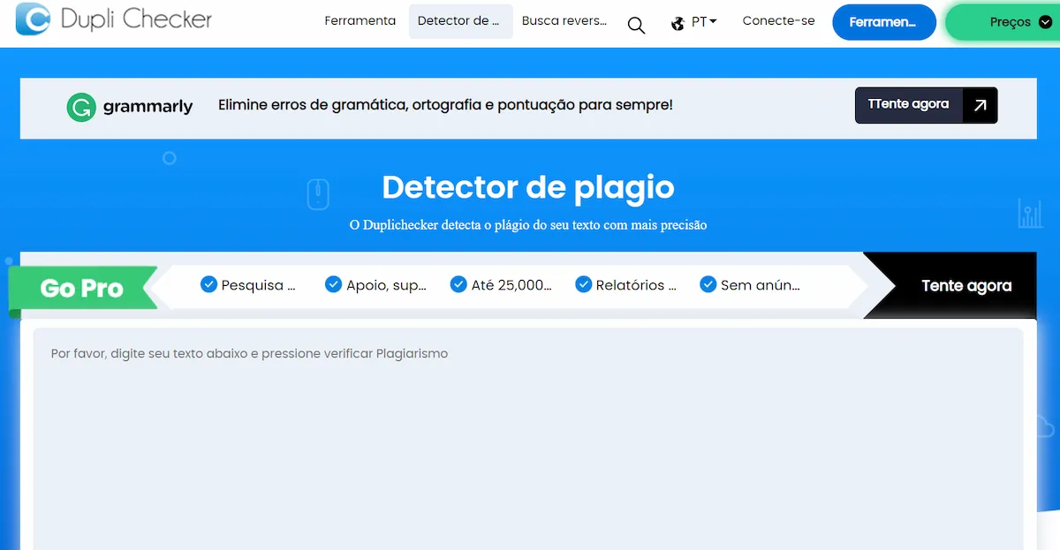1060x550 pixels.
Task: Click the blue Ferramen... button
Action: click(884, 22)
